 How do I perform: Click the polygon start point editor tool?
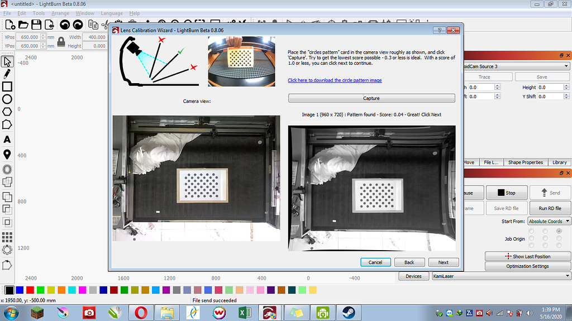coord(7,265)
